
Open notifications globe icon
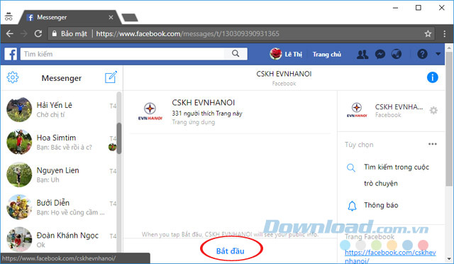(397, 54)
